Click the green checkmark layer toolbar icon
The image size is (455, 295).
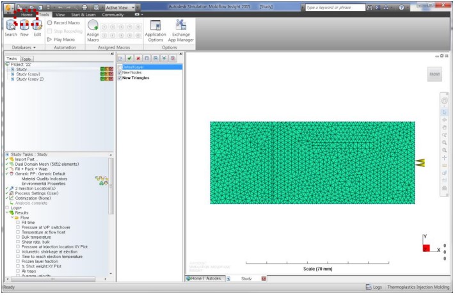pyautogui.click(x=129, y=59)
